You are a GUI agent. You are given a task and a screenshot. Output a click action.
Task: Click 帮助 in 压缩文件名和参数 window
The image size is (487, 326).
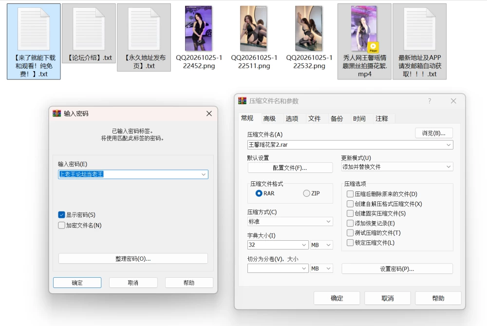438,298
